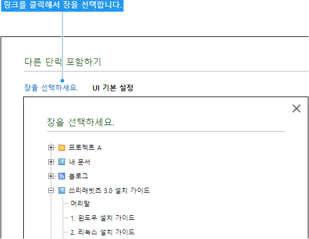Select the 쓰리래빗츠 3.0 설치 가이드 book label
This screenshot has height=239, width=309.
109,191
